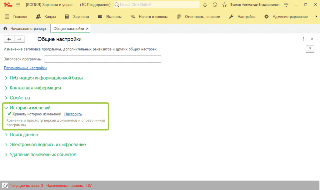Open the notifications bell icon
320x190 pixels.
[x=205, y=5]
